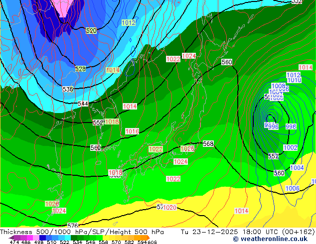The width and height of the screenshot is (316, 244).
Task: Click the 582 legend value
Action: 129,242
